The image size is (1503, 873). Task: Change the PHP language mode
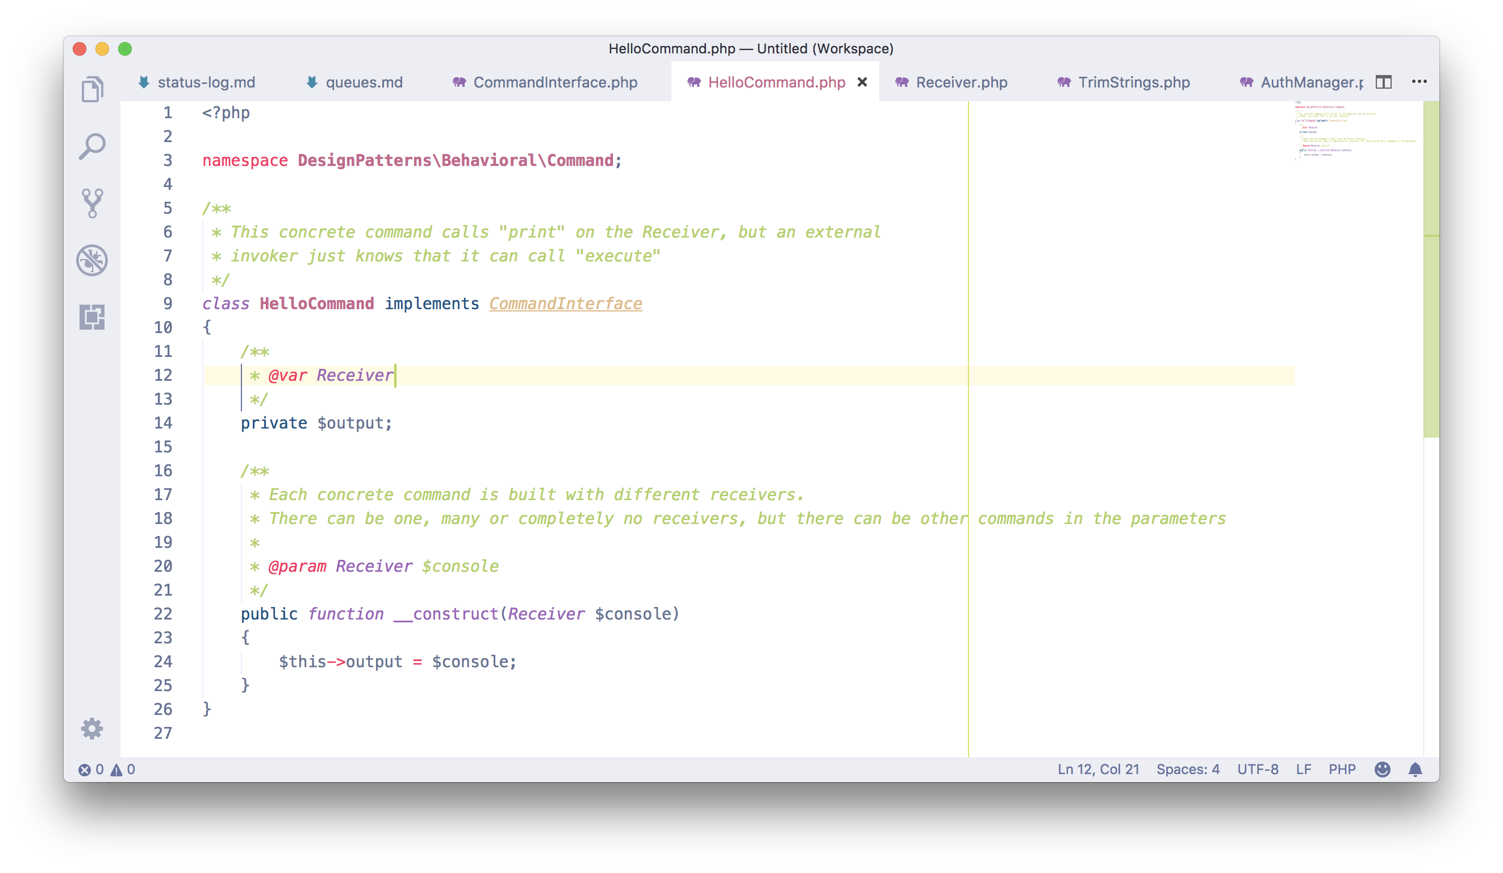(1342, 770)
